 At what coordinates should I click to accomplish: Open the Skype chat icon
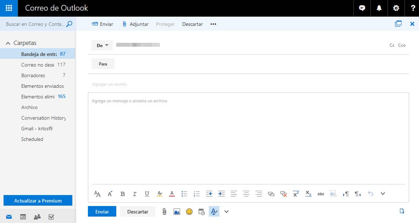tap(362, 8)
